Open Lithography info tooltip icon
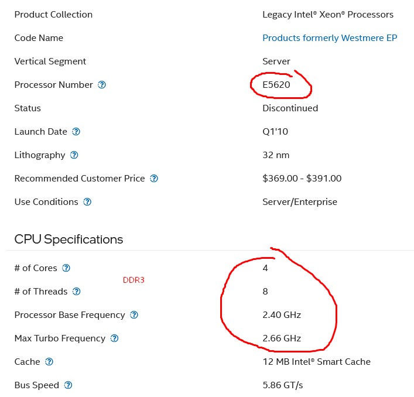The image size is (414, 397). coord(74,155)
